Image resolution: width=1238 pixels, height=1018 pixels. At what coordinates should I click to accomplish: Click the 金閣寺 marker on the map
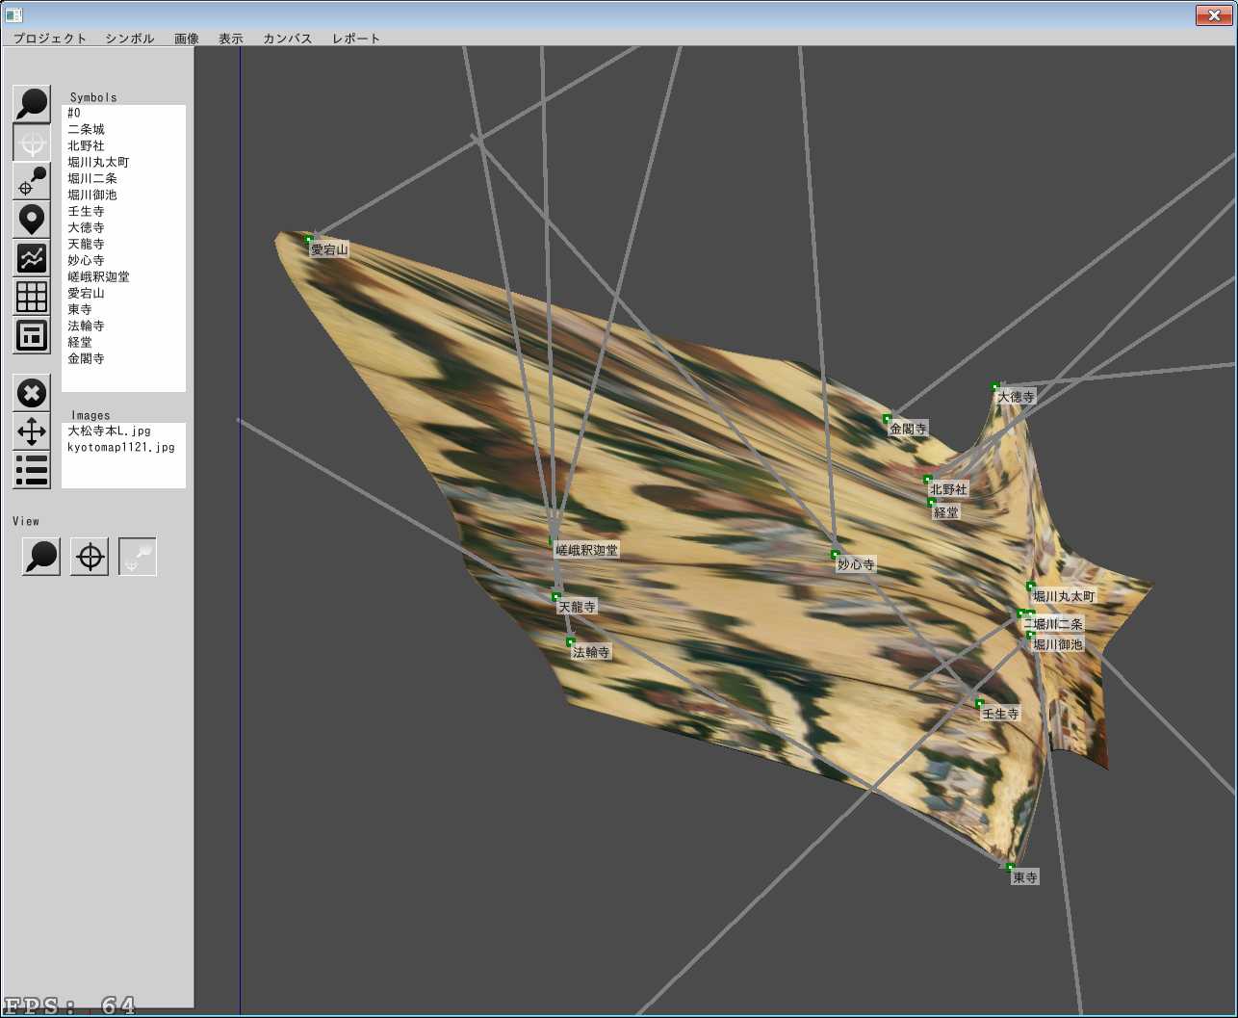click(887, 418)
